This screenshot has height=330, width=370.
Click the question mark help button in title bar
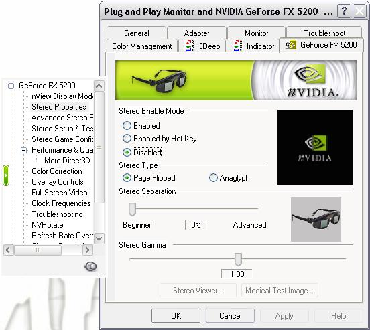coord(344,11)
